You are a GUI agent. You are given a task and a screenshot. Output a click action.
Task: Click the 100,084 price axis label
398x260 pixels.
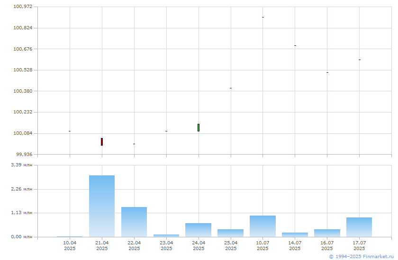[x=23, y=133]
